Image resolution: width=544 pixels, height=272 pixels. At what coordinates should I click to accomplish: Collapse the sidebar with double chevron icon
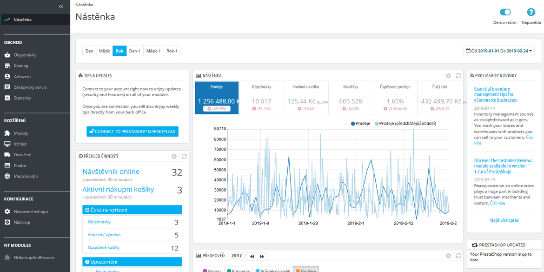[x=61, y=7]
